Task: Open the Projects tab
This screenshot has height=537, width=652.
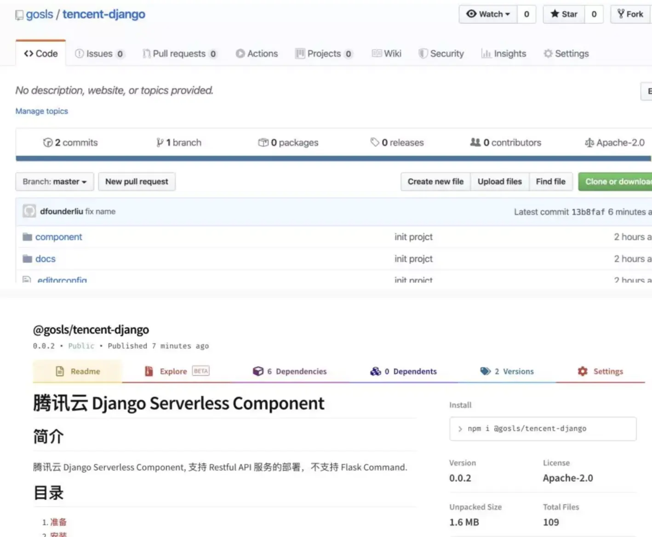Action: point(324,54)
